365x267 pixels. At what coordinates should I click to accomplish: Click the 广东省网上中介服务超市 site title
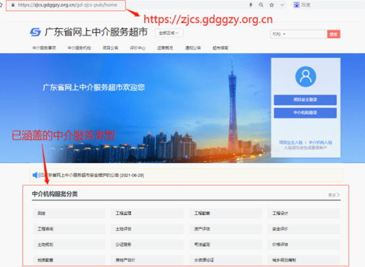coord(96,32)
